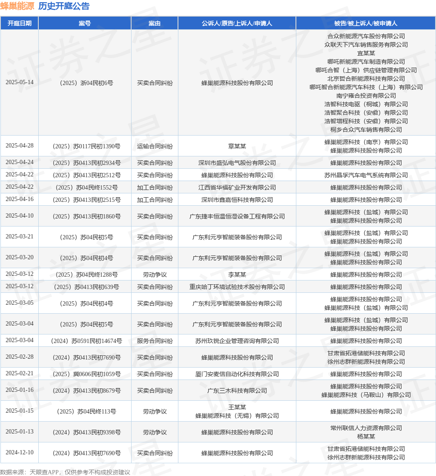The height and width of the screenshot is (476, 436).
Task: Click plaintiff 蜂巢能源科技（无锡）有限公司
Action: pos(237,416)
